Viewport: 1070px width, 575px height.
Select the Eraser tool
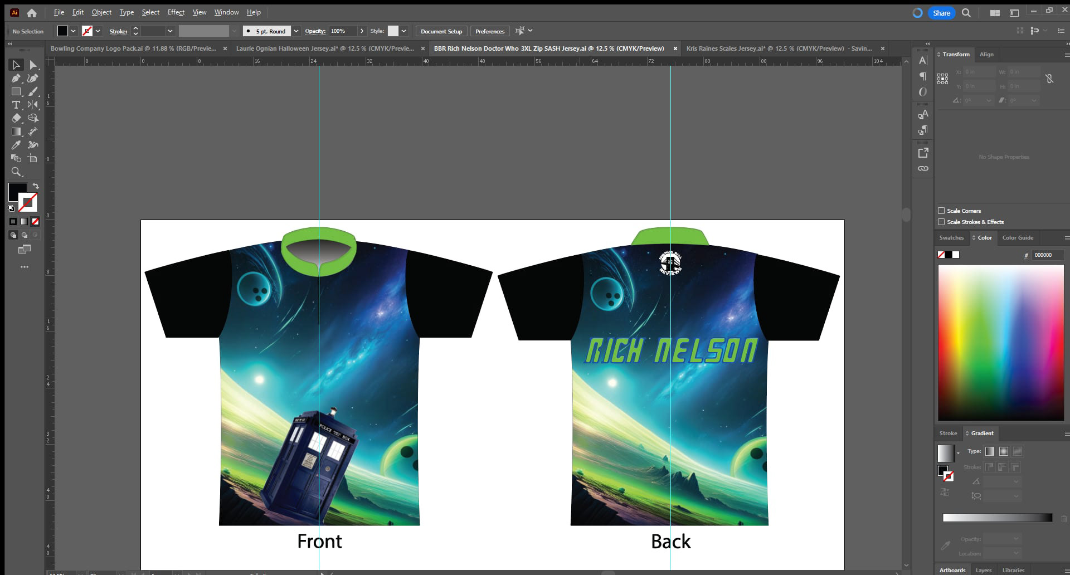click(16, 118)
